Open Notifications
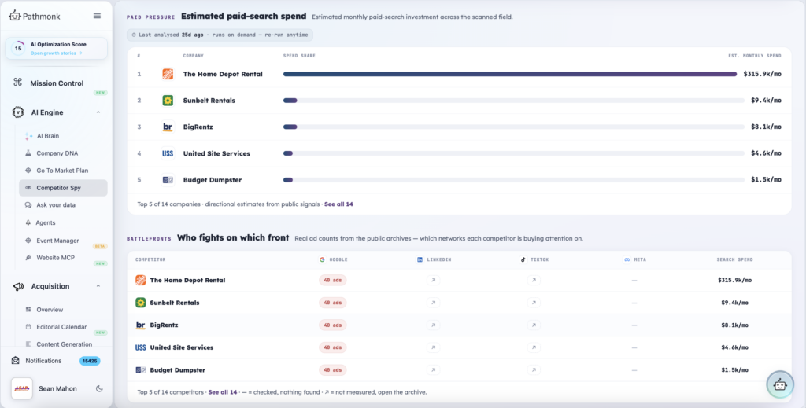 (44, 361)
